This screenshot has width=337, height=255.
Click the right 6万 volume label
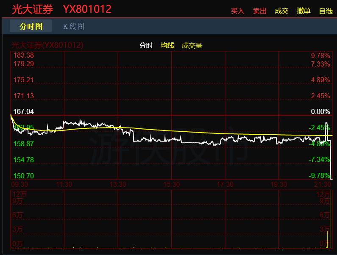click(325, 215)
